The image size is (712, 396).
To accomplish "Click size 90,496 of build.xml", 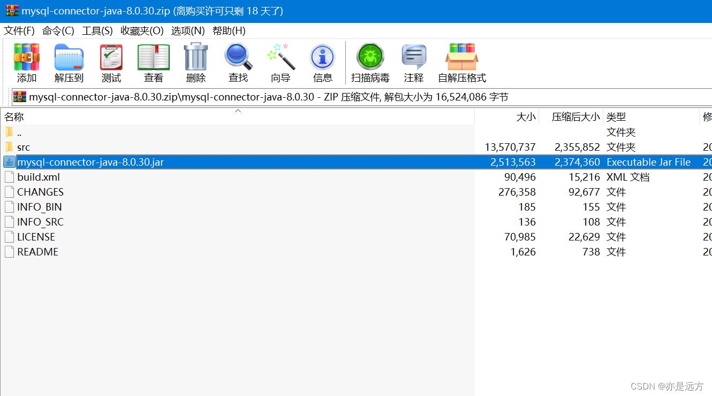I will click(x=520, y=177).
